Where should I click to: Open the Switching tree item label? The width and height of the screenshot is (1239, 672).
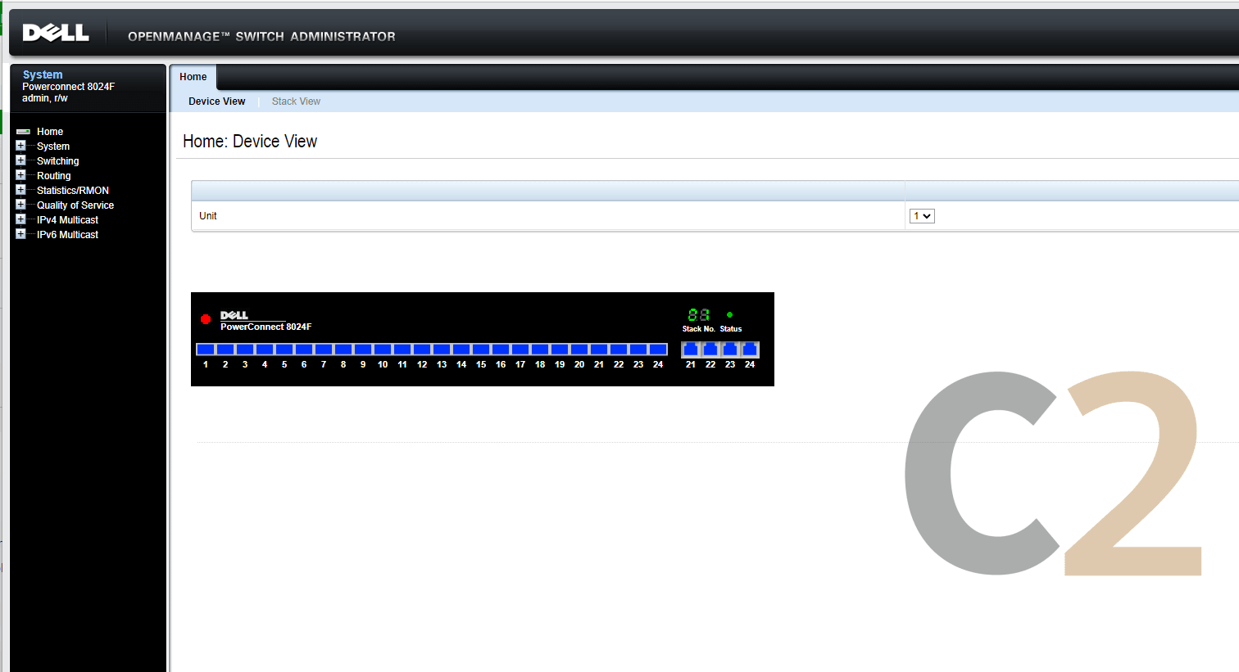[57, 161]
